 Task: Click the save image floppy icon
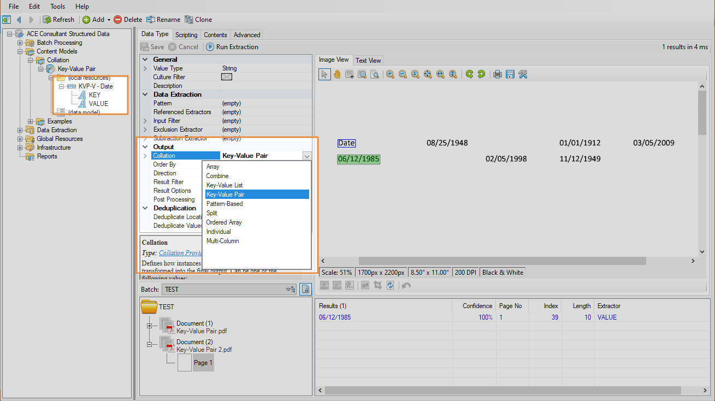coord(510,74)
